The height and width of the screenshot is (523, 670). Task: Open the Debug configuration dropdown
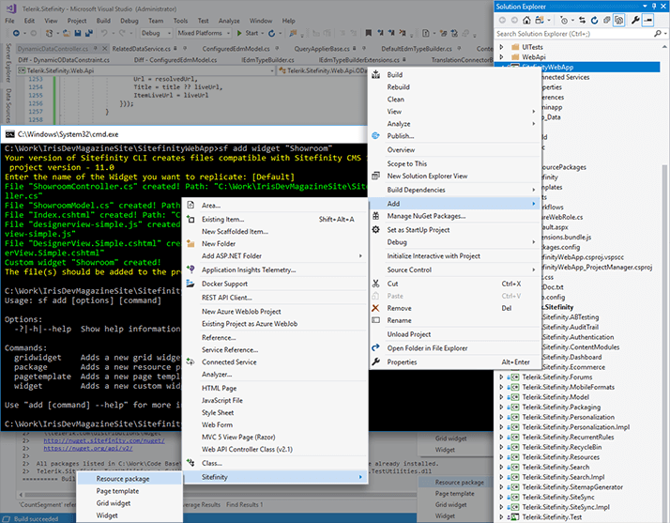pyautogui.click(x=156, y=33)
